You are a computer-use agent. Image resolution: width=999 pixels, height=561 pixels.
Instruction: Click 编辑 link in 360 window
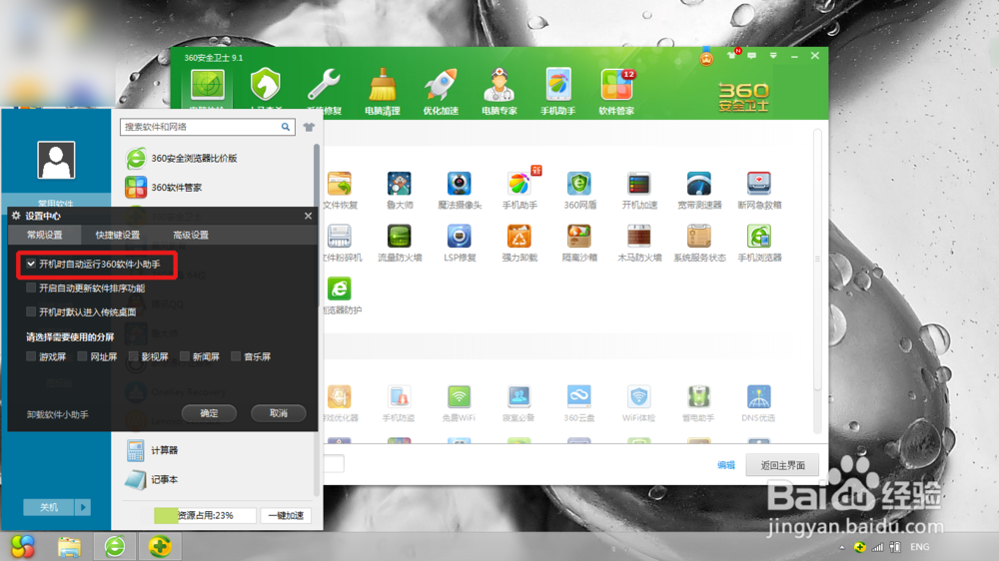(725, 465)
